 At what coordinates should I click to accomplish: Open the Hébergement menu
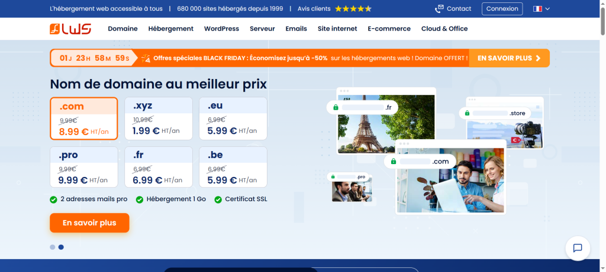170,28
